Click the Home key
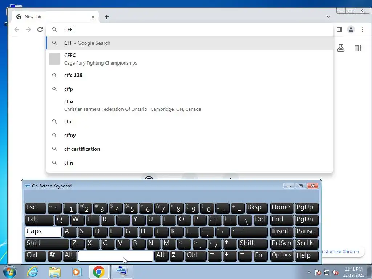 click(x=282, y=208)
